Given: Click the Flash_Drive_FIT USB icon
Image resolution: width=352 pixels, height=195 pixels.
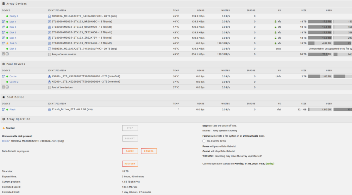Looking at the screenshot, I should [49, 110].
